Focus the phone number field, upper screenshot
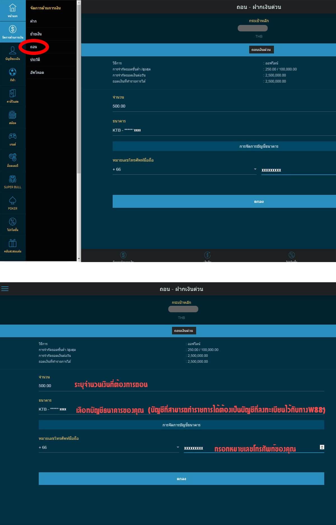This screenshot has width=336, height=525. [x=298, y=170]
